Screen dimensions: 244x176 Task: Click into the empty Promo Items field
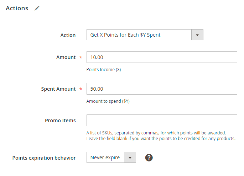[x=162, y=121]
